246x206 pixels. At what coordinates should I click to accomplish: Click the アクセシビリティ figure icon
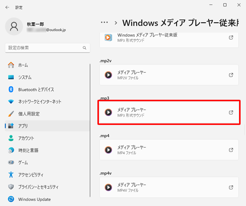click(x=11, y=175)
